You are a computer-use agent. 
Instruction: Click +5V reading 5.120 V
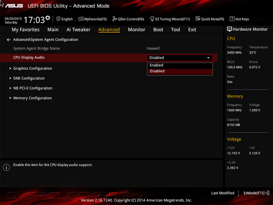coord(254,153)
